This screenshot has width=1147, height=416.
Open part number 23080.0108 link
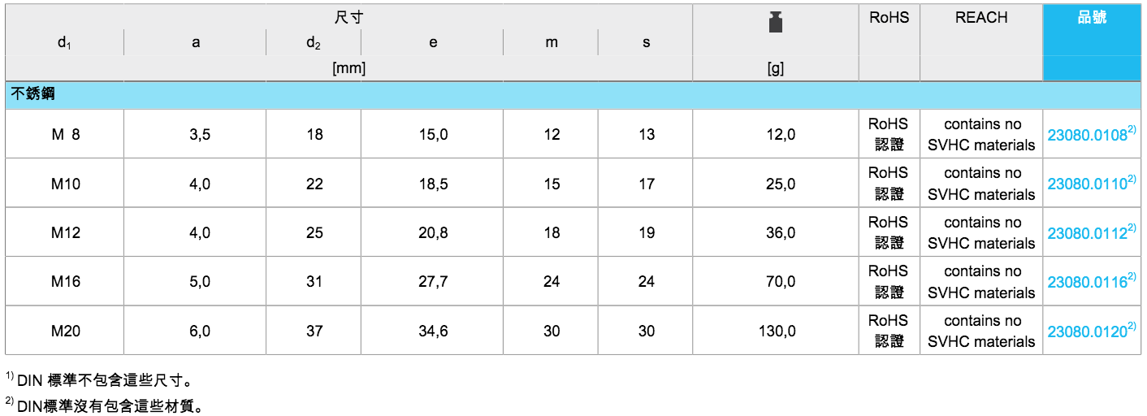point(1087,136)
